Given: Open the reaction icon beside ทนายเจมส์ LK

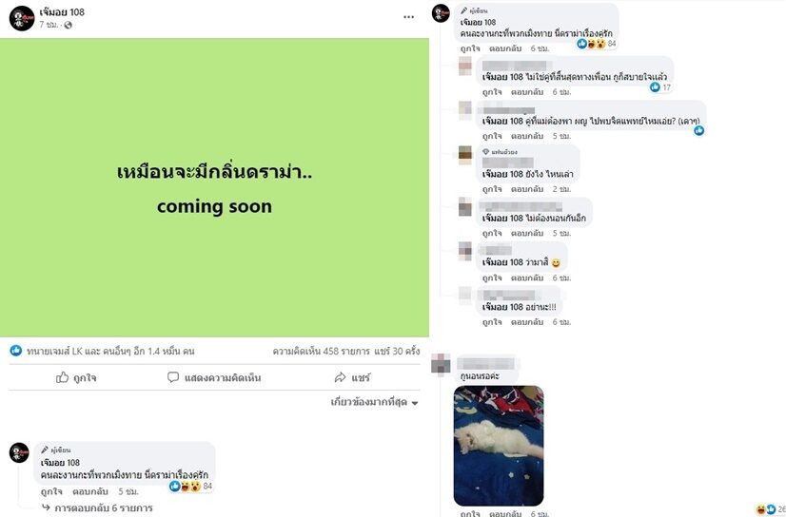Looking at the screenshot, I should tap(16, 351).
